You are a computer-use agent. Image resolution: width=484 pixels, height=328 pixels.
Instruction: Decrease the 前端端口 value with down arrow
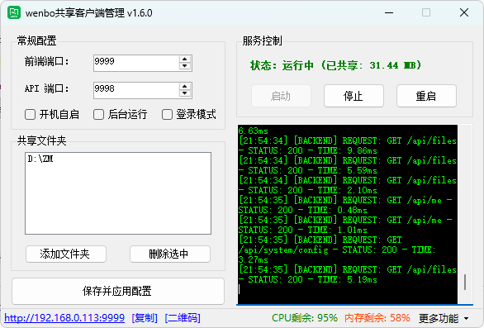coord(184,66)
